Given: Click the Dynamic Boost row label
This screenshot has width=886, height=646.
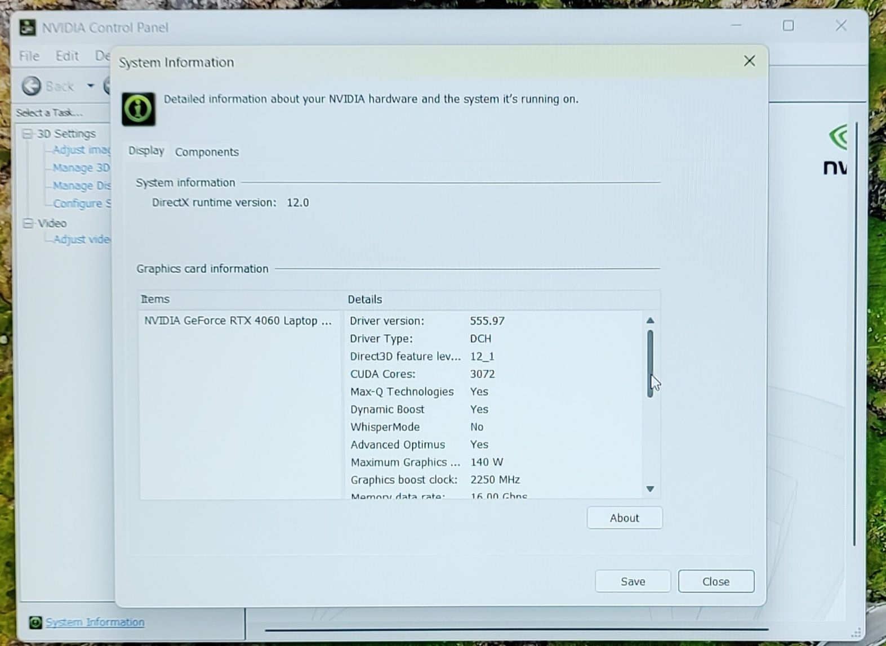Looking at the screenshot, I should pos(387,410).
